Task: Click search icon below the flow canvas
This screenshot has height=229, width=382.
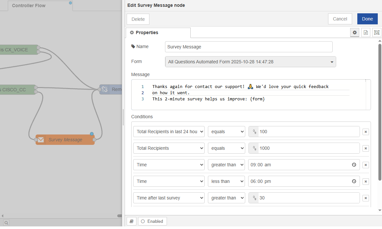Action: coord(6,223)
